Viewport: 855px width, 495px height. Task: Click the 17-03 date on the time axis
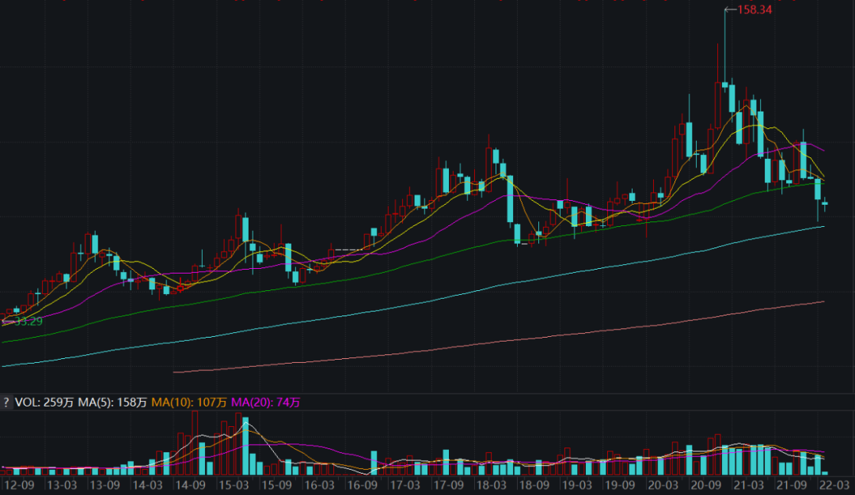(405, 485)
